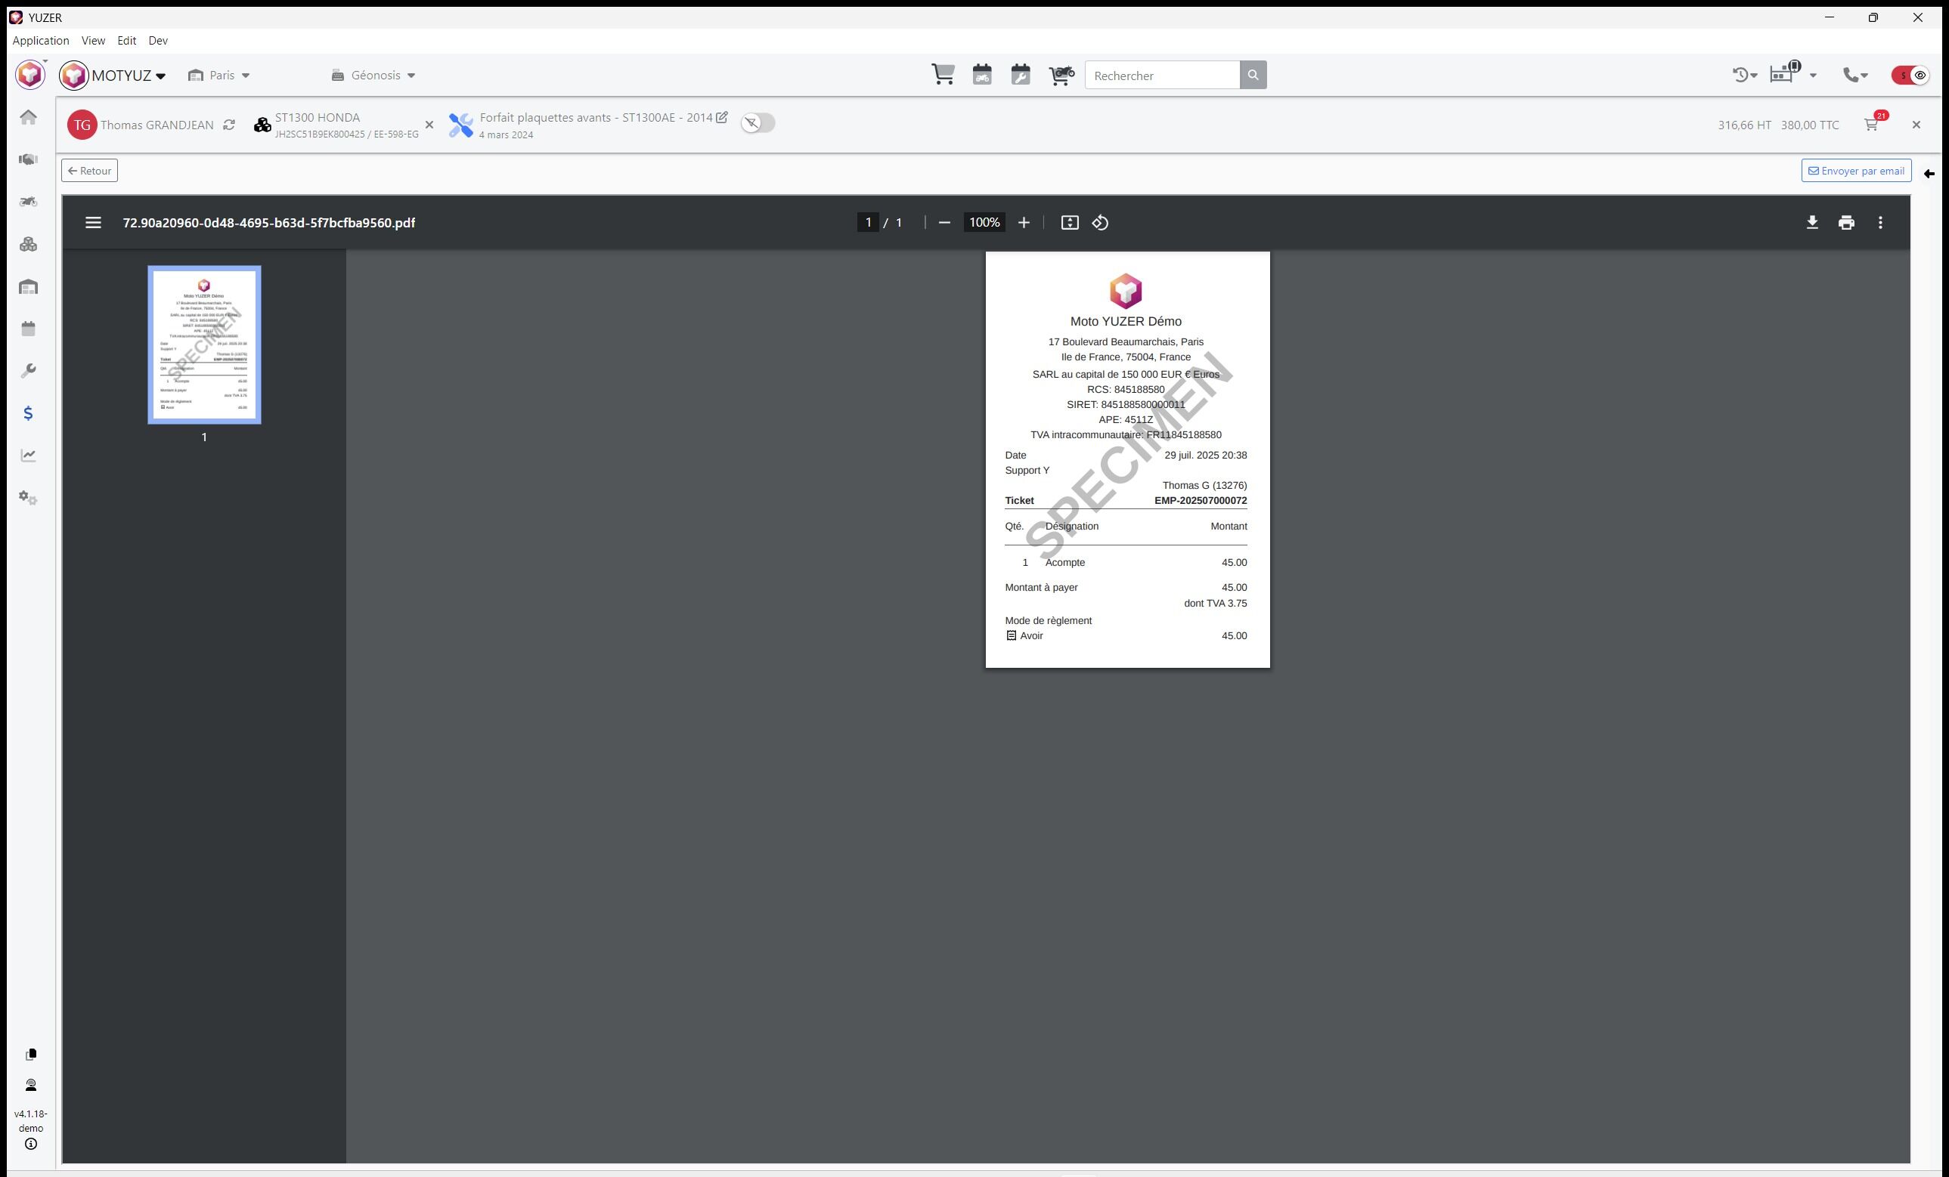Toggle the red eye switch top right
1949x1177 pixels.
pyautogui.click(x=1911, y=75)
